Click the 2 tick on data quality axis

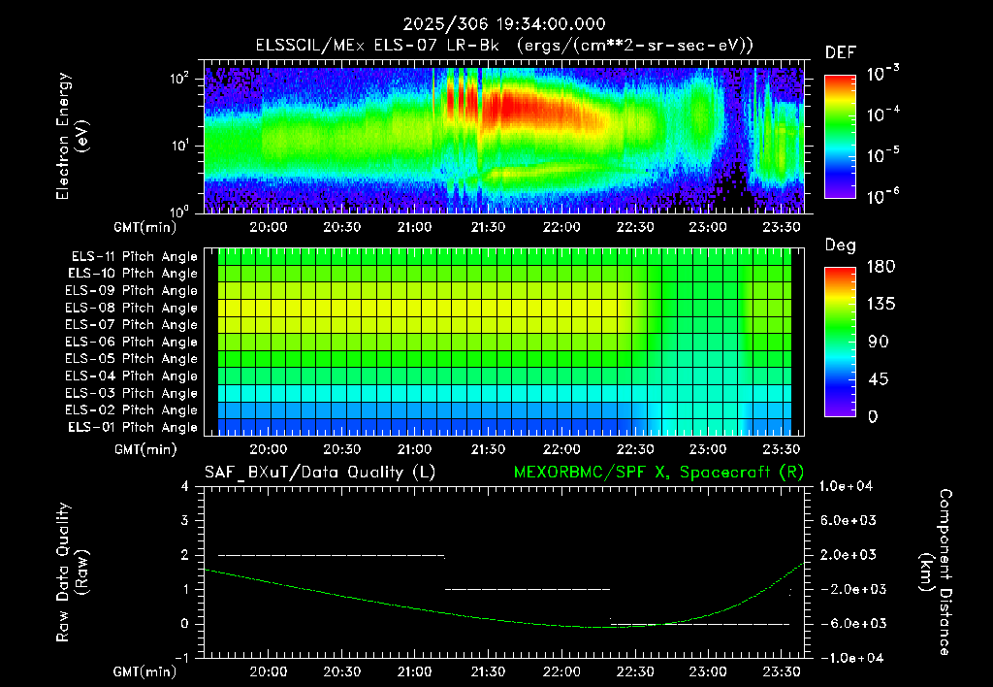click(185, 554)
